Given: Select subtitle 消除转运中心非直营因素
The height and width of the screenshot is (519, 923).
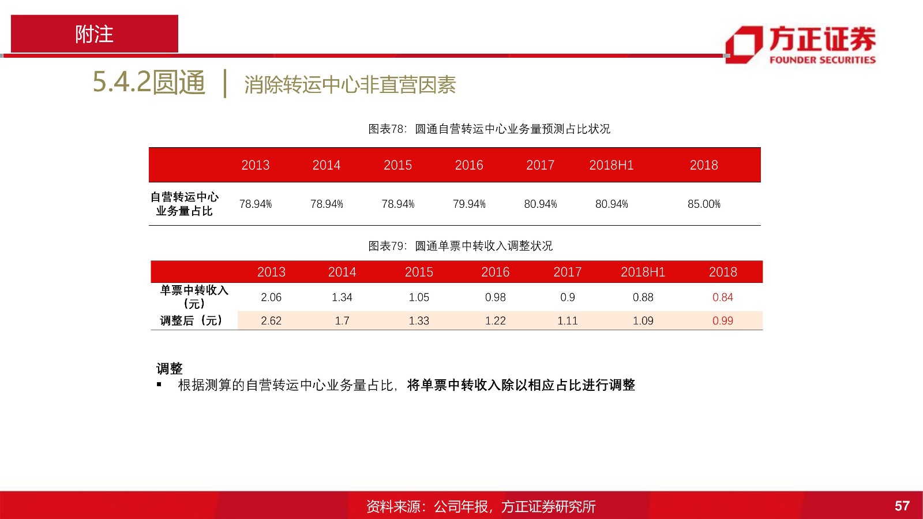Looking at the screenshot, I should pos(350,85).
